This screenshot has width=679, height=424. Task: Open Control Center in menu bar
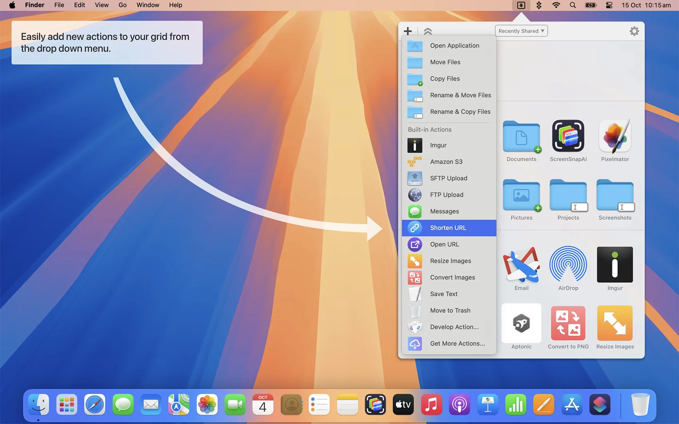[609, 5]
